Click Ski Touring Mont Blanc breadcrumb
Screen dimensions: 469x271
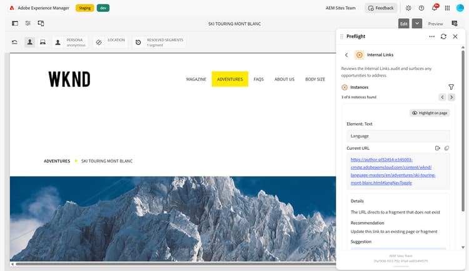click(x=107, y=161)
